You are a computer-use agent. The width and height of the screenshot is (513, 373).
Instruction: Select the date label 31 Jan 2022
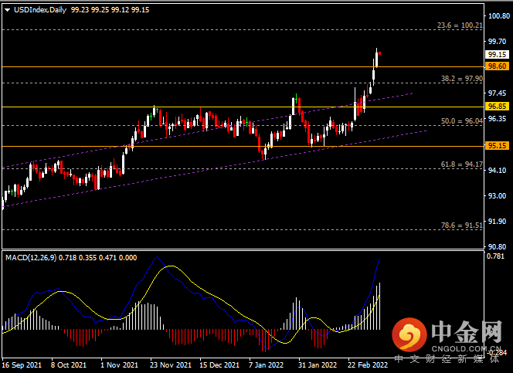pos(318,365)
